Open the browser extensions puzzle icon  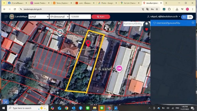pos(169,9)
